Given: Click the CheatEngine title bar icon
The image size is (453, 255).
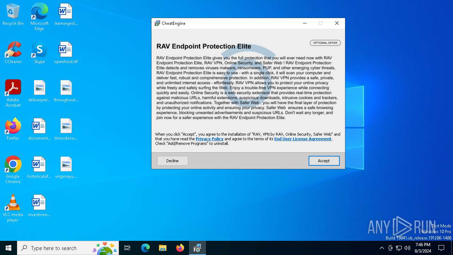Looking at the screenshot, I should [157, 23].
